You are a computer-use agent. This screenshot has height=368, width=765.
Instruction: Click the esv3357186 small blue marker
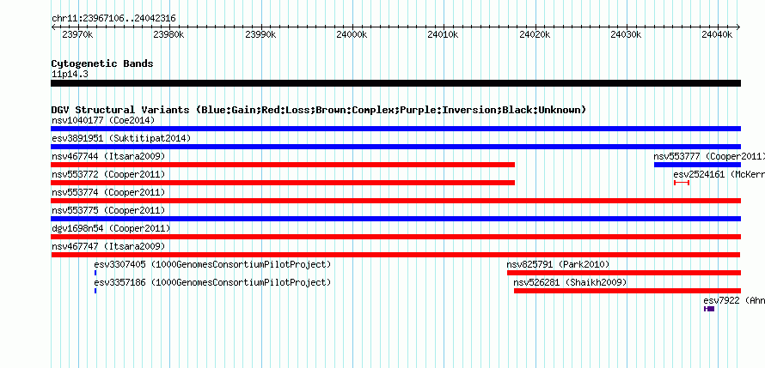(95, 291)
